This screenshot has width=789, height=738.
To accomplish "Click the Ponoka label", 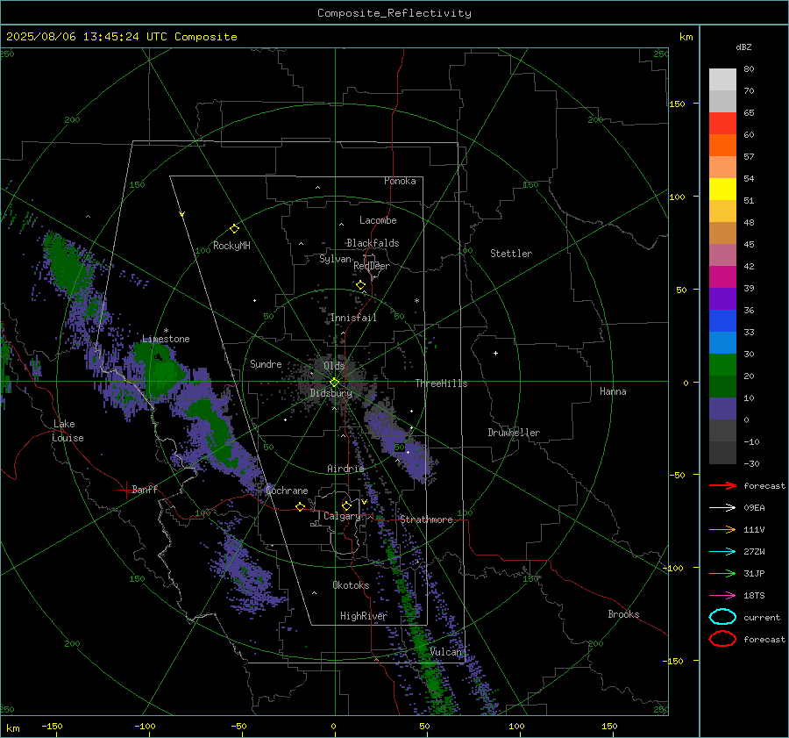I will pos(400,181).
